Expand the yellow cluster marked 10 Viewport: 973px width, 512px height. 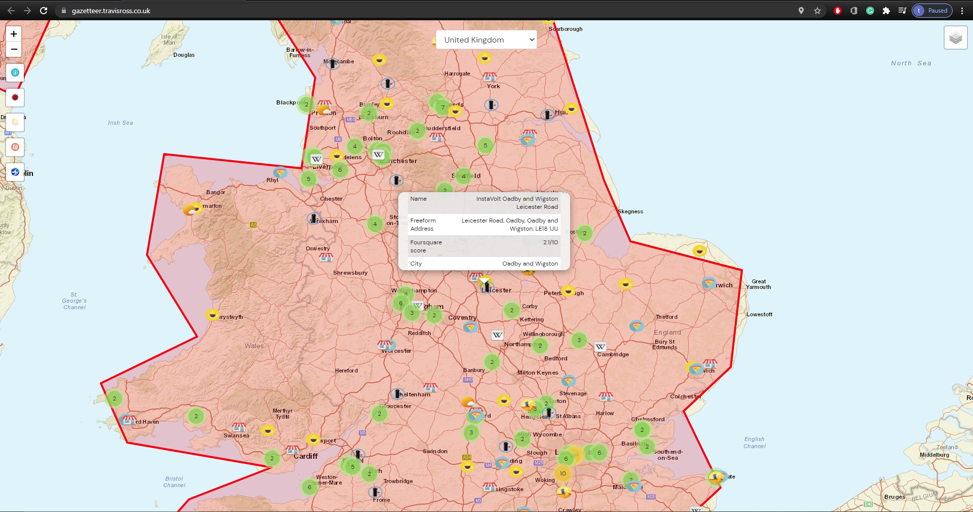[563, 473]
